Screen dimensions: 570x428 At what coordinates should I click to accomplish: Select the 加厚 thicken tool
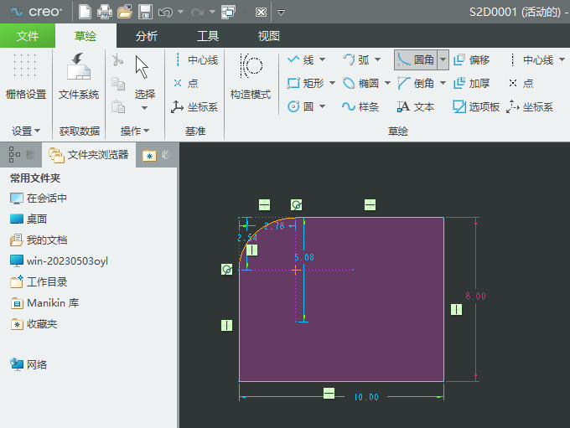(x=471, y=83)
